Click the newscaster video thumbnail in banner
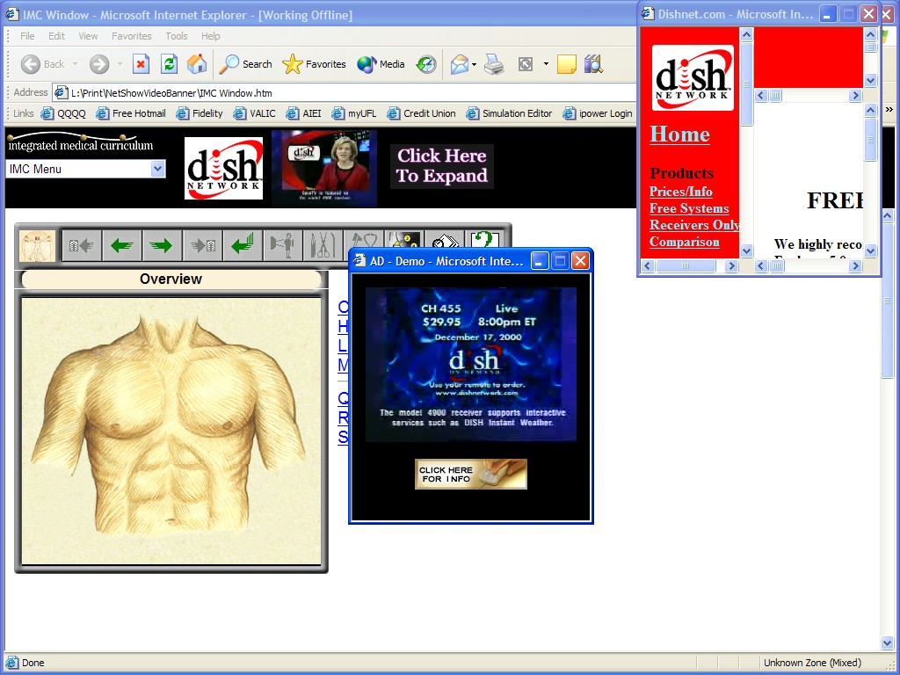The width and height of the screenshot is (900, 675). tap(324, 168)
